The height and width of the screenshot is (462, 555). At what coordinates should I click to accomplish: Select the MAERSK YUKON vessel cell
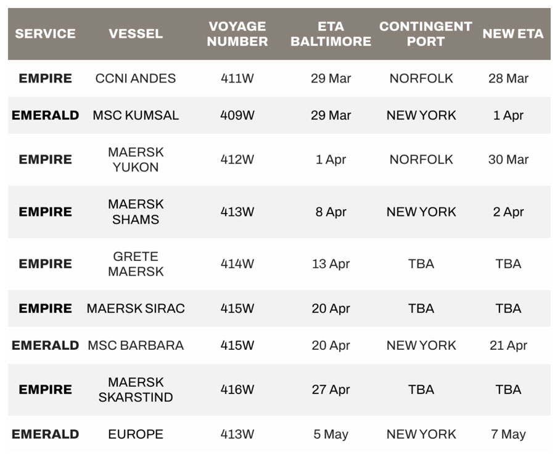pos(136,159)
